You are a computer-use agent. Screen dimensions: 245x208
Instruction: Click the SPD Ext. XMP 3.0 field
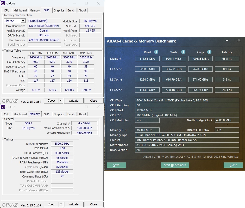[90, 26]
